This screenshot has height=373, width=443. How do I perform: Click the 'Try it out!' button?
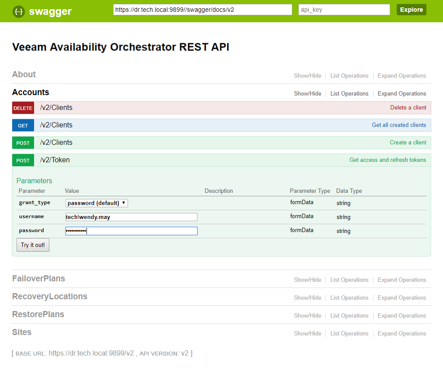(x=33, y=245)
